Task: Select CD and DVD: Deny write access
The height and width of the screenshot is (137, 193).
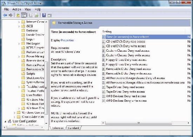Action: coord(126,46)
